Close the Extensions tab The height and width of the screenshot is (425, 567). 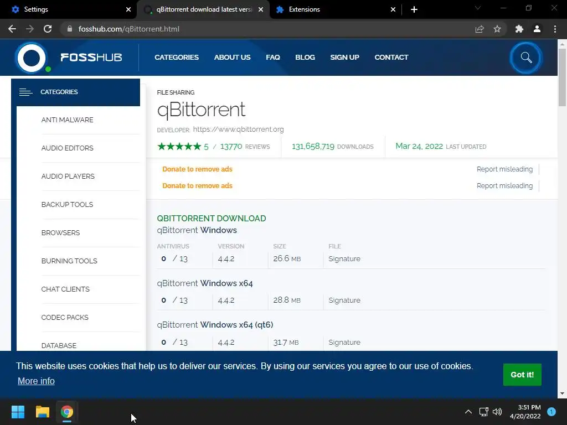(393, 9)
